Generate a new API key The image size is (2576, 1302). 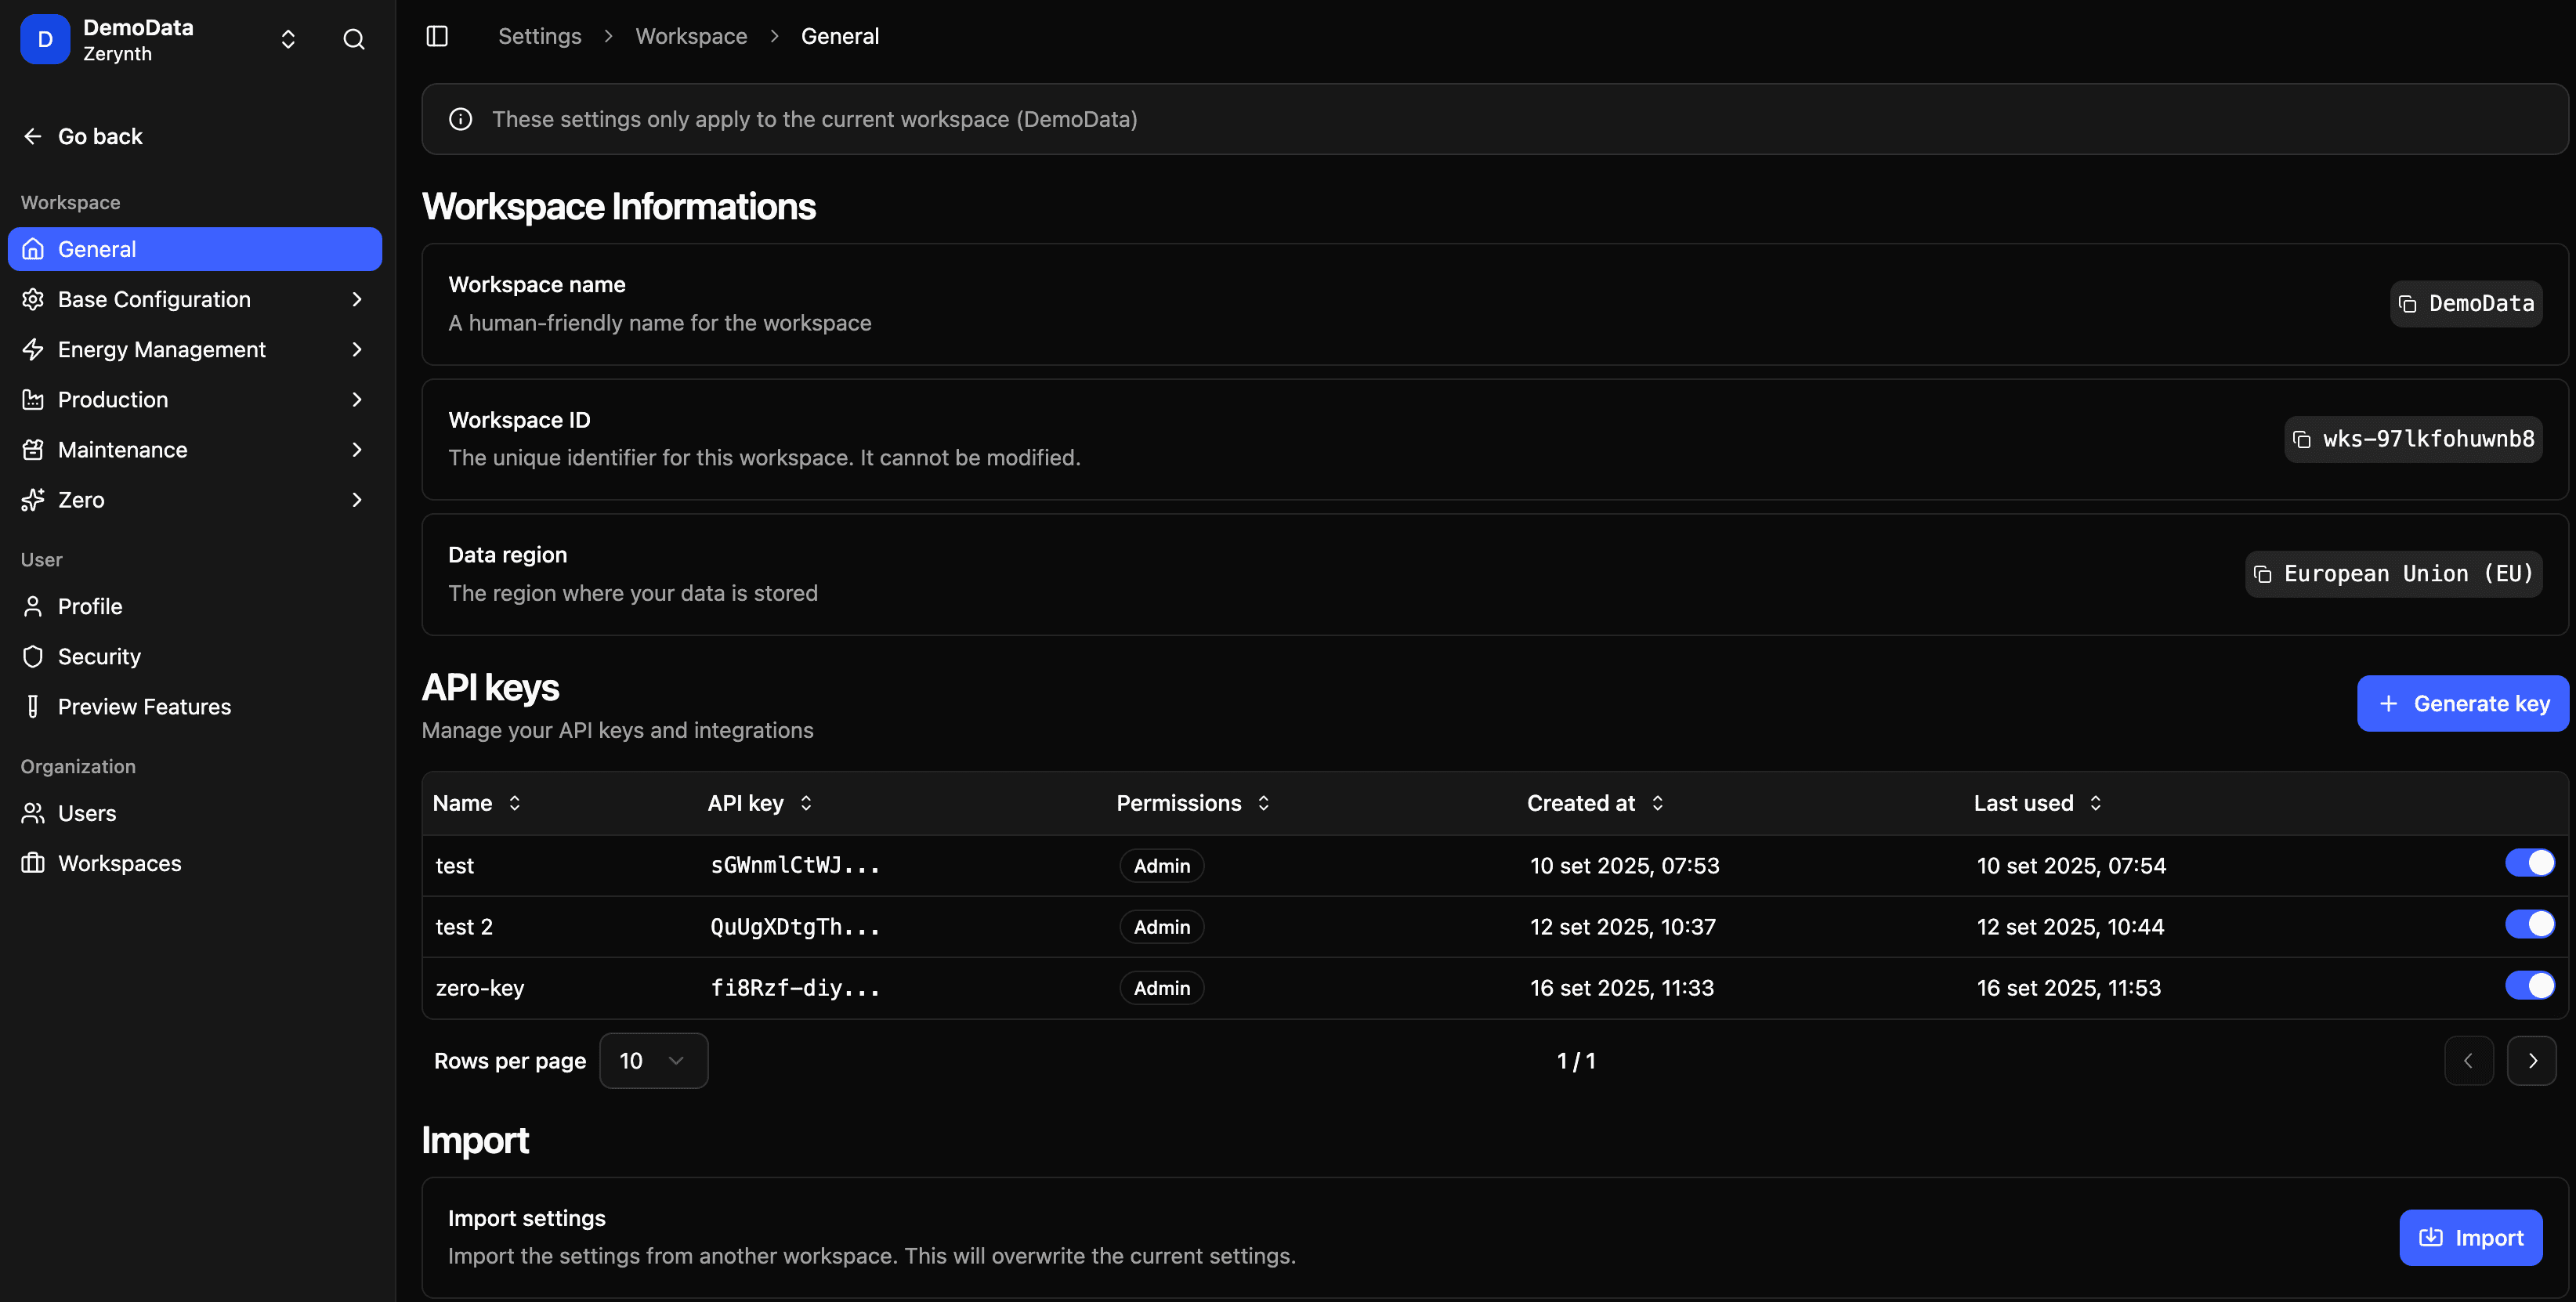click(x=2463, y=703)
